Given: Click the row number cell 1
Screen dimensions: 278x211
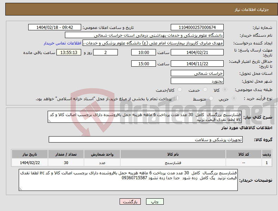Looking at the screenshot, I should [x=267, y=163].
